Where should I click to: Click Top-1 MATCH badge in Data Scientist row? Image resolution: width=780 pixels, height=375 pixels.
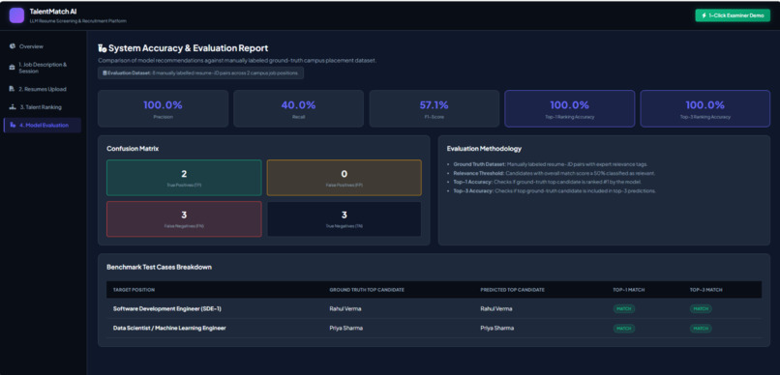pyautogui.click(x=624, y=329)
